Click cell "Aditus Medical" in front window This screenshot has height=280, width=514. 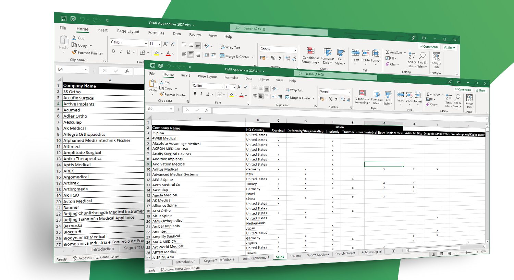pyautogui.click(x=199, y=169)
